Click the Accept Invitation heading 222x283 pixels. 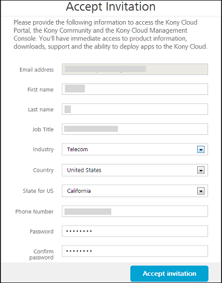(111, 7)
